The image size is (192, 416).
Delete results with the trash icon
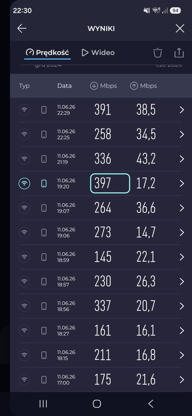tap(158, 53)
